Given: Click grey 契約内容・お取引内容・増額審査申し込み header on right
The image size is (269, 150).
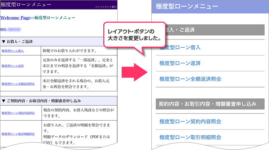Looking at the screenshot, I should (x=208, y=104).
